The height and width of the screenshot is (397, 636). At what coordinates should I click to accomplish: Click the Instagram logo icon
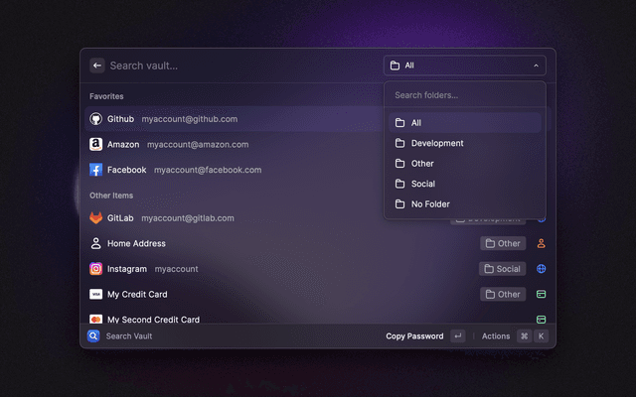click(x=96, y=269)
